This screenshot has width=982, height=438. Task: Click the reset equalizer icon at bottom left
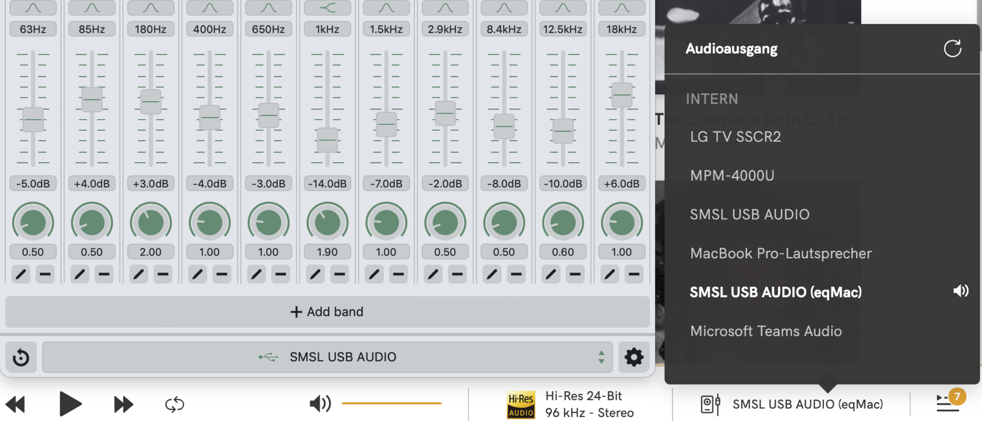21,357
